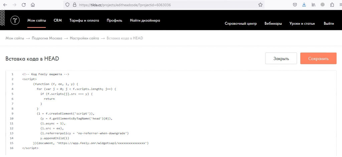Viewport: 342px width, 157px height.
Task: Open the Профиль menu item
Action: (x=115, y=20)
